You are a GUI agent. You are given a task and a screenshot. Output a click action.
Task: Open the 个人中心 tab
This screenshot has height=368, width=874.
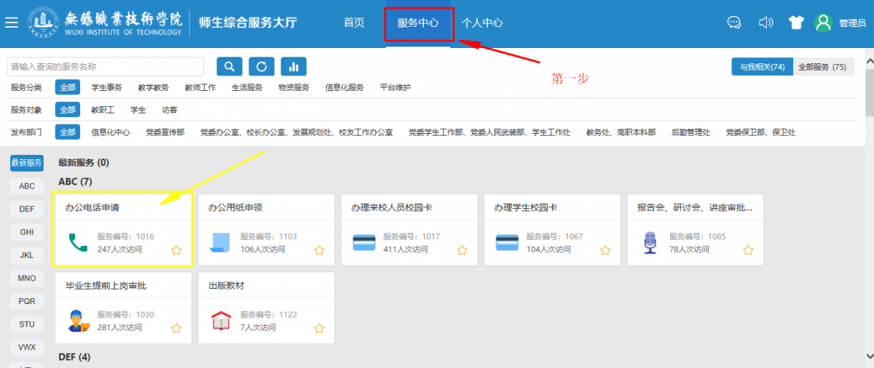point(482,23)
